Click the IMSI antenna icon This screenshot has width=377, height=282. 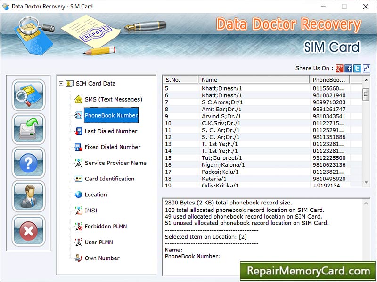point(78,211)
